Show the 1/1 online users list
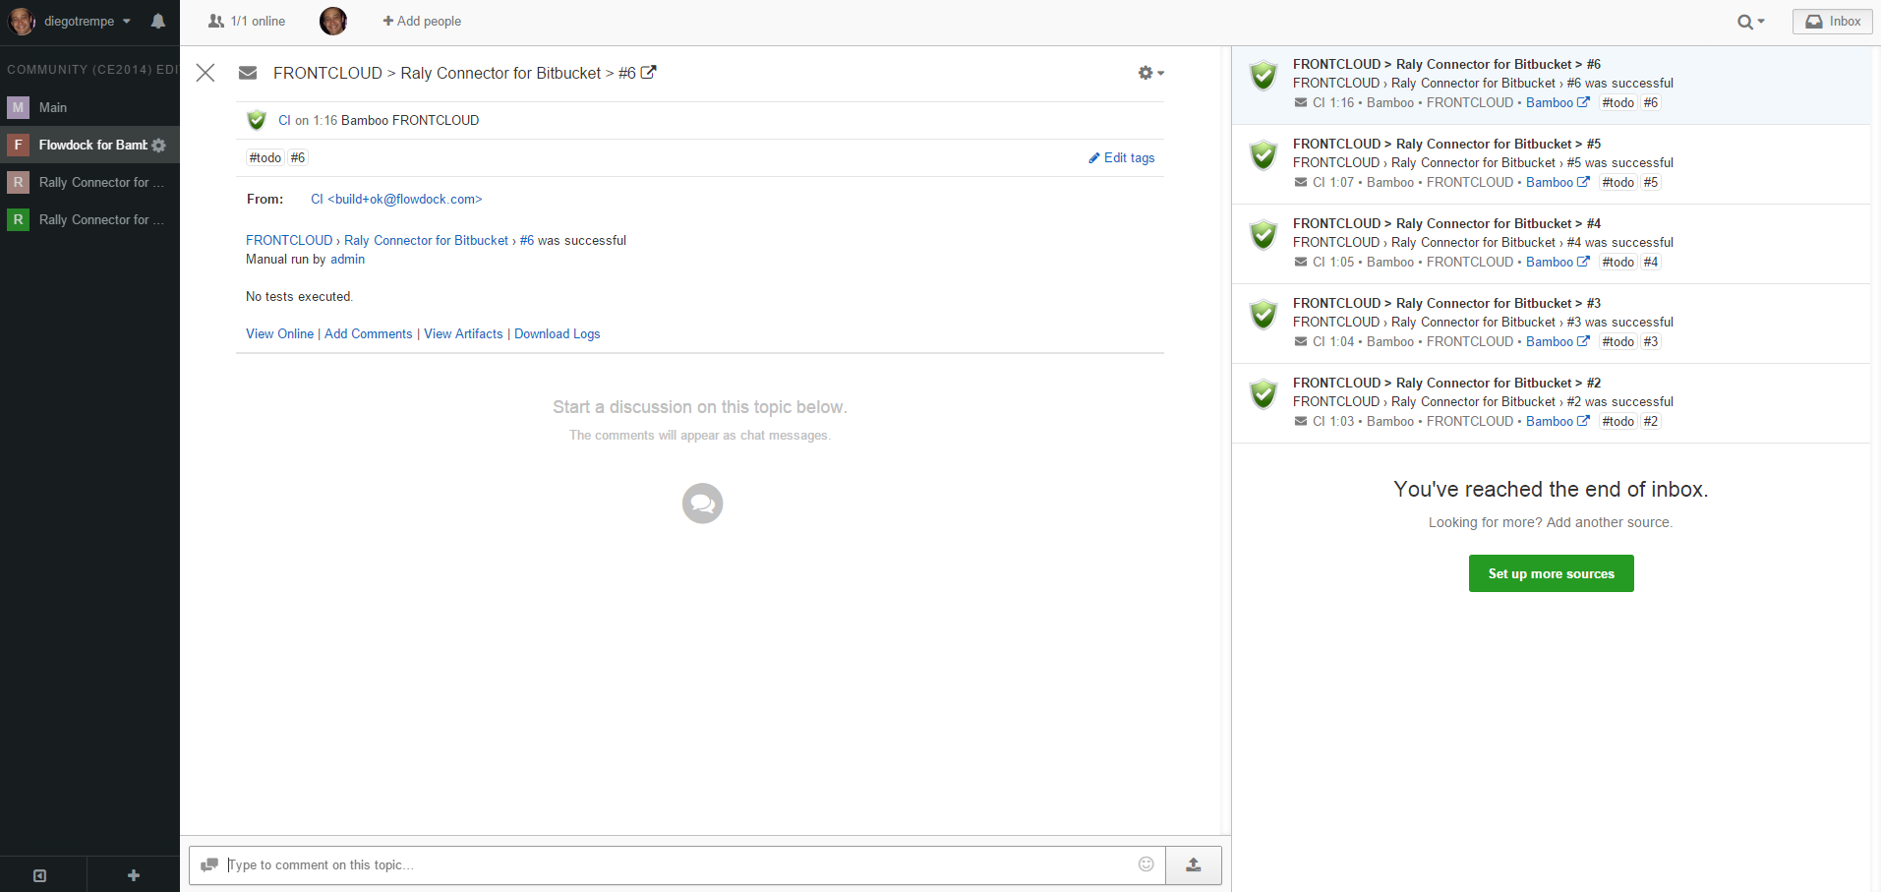 click(x=247, y=21)
